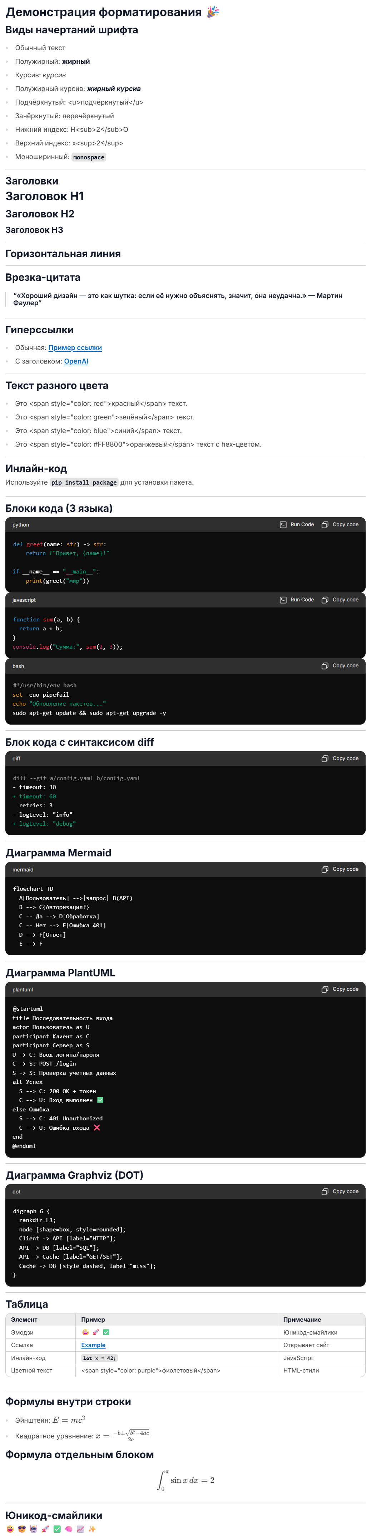The width and height of the screenshot is (371, 1538).
Task: Click the 'monospace' inline code sample
Action: (89, 158)
